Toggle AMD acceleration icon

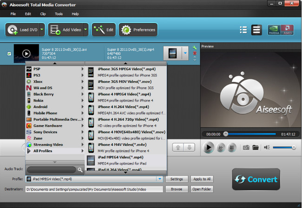pyautogui.click(x=287, y=30)
